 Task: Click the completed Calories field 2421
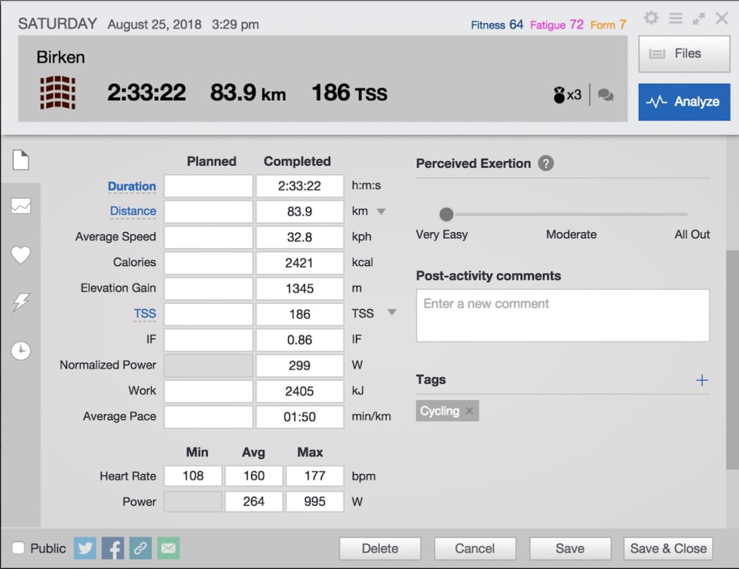[x=300, y=263]
